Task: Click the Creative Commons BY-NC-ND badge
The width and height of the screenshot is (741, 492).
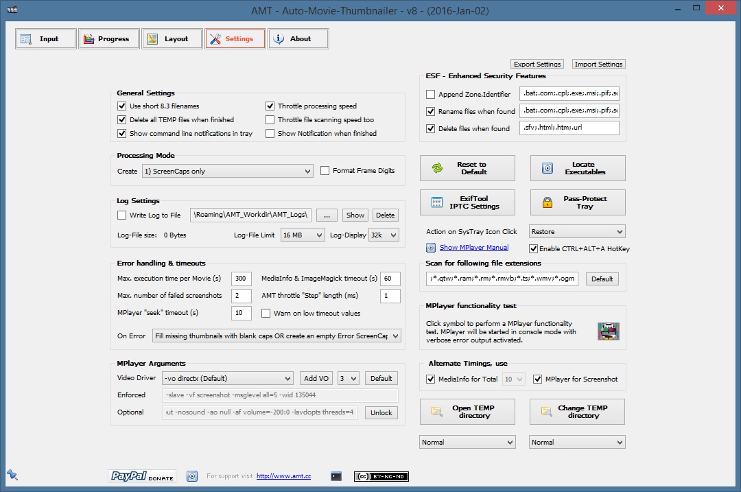Action: 381,476
